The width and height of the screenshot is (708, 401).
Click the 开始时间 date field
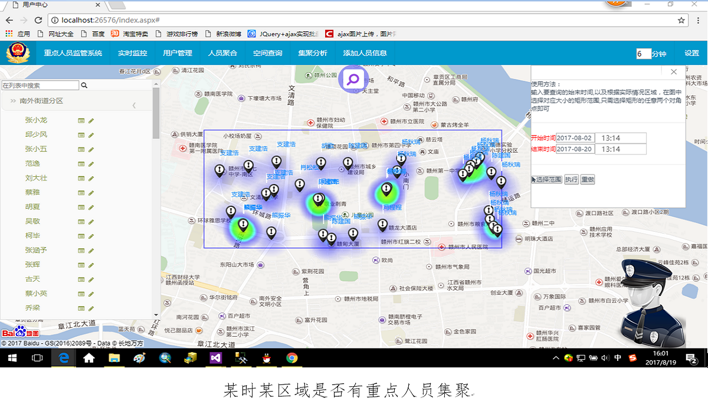pos(574,138)
